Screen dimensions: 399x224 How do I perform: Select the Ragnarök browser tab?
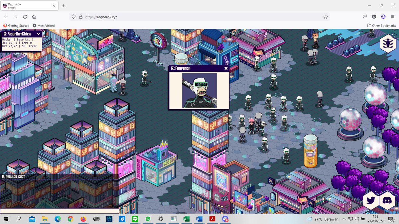(x=29, y=6)
